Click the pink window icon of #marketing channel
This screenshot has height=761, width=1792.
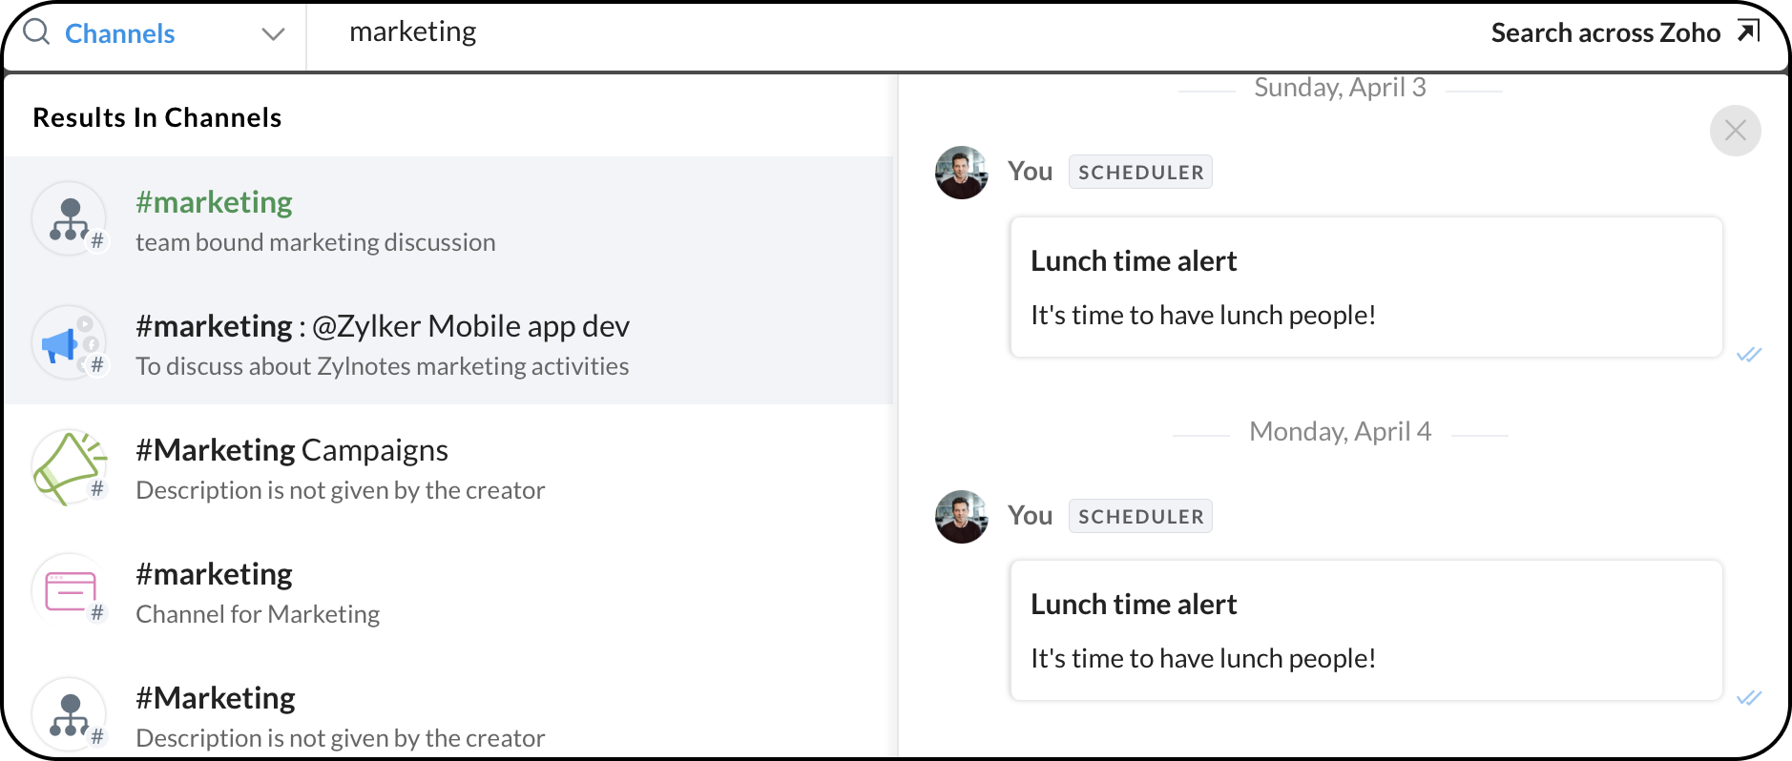pos(69,591)
